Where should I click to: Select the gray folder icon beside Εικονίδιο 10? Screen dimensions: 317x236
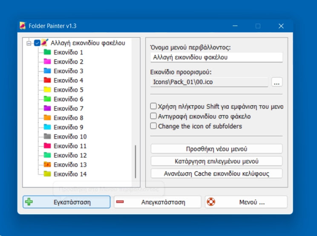pyautogui.click(x=47, y=136)
